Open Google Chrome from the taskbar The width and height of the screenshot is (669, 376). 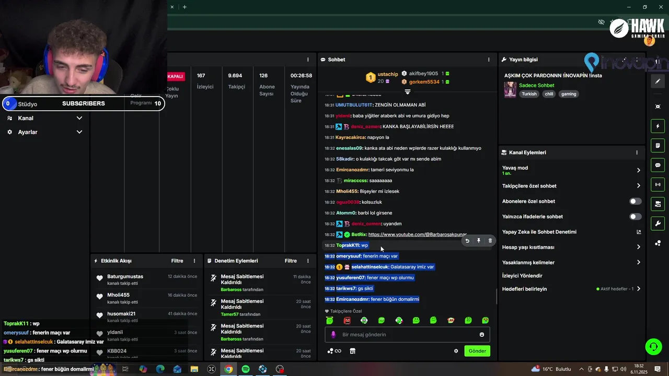(228, 369)
